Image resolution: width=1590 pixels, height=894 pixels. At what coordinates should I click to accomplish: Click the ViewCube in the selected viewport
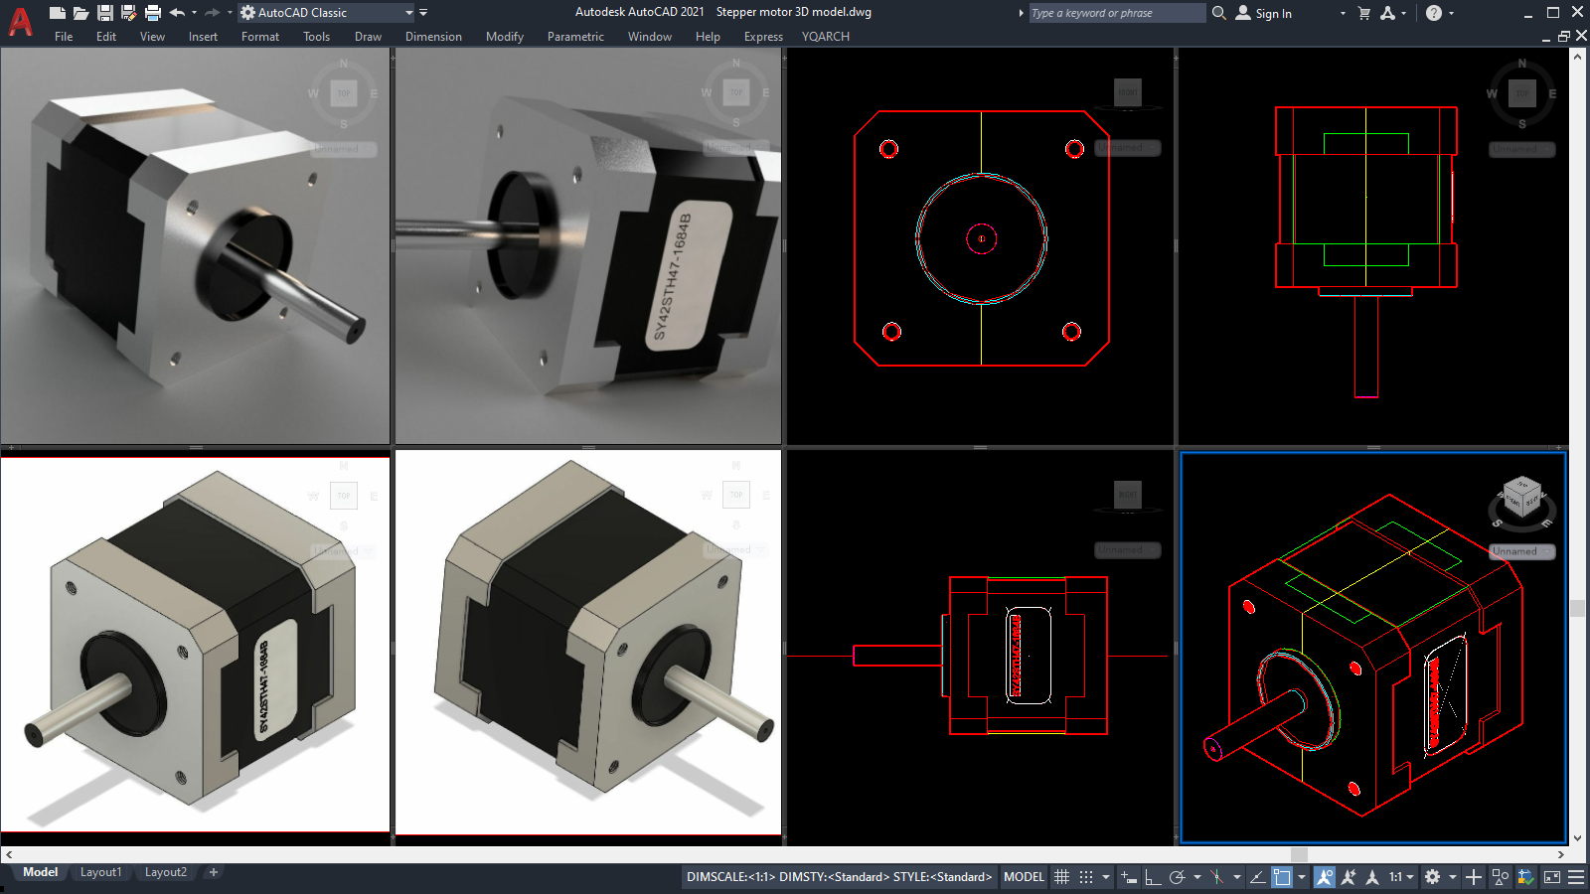pos(1521,500)
